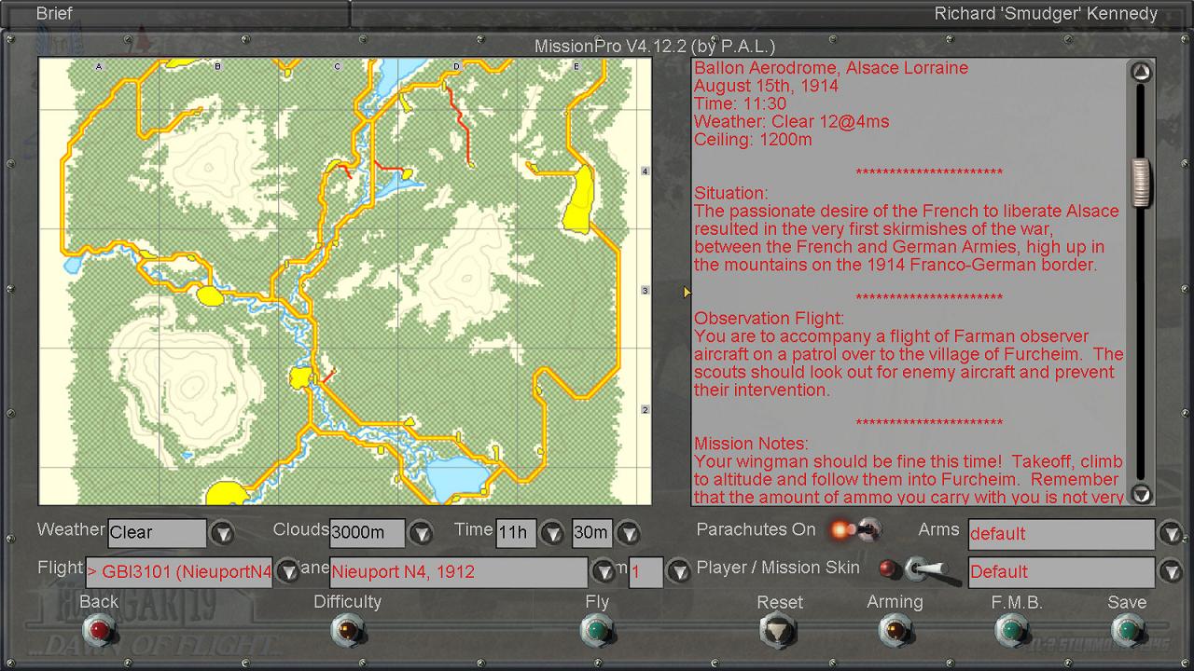Screen dimensions: 1194x671
Task: Start the mission with the Fly knob
Action: pyautogui.click(x=597, y=631)
